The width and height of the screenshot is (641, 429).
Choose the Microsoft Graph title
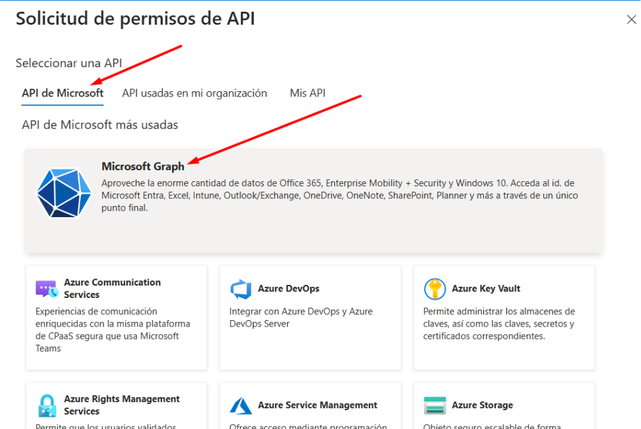pos(143,166)
